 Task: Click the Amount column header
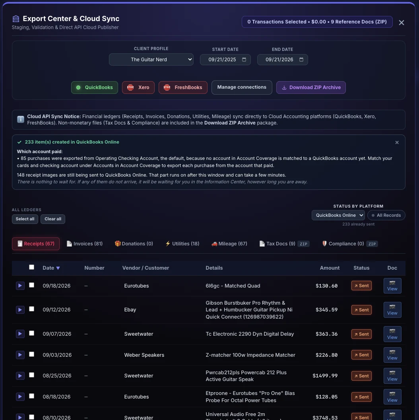tap(330, 268)
